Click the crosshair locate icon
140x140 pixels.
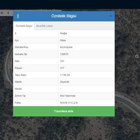point(2,13)
